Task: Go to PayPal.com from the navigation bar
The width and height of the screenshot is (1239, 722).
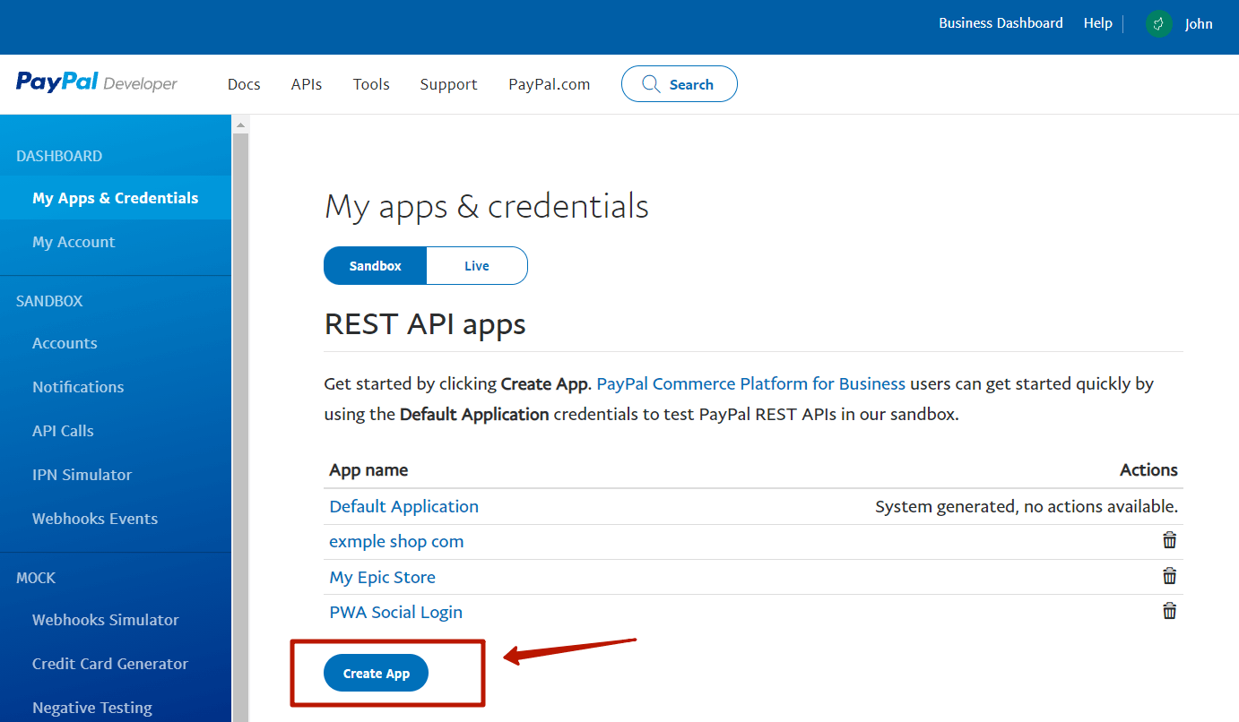Action: (549, 84)
